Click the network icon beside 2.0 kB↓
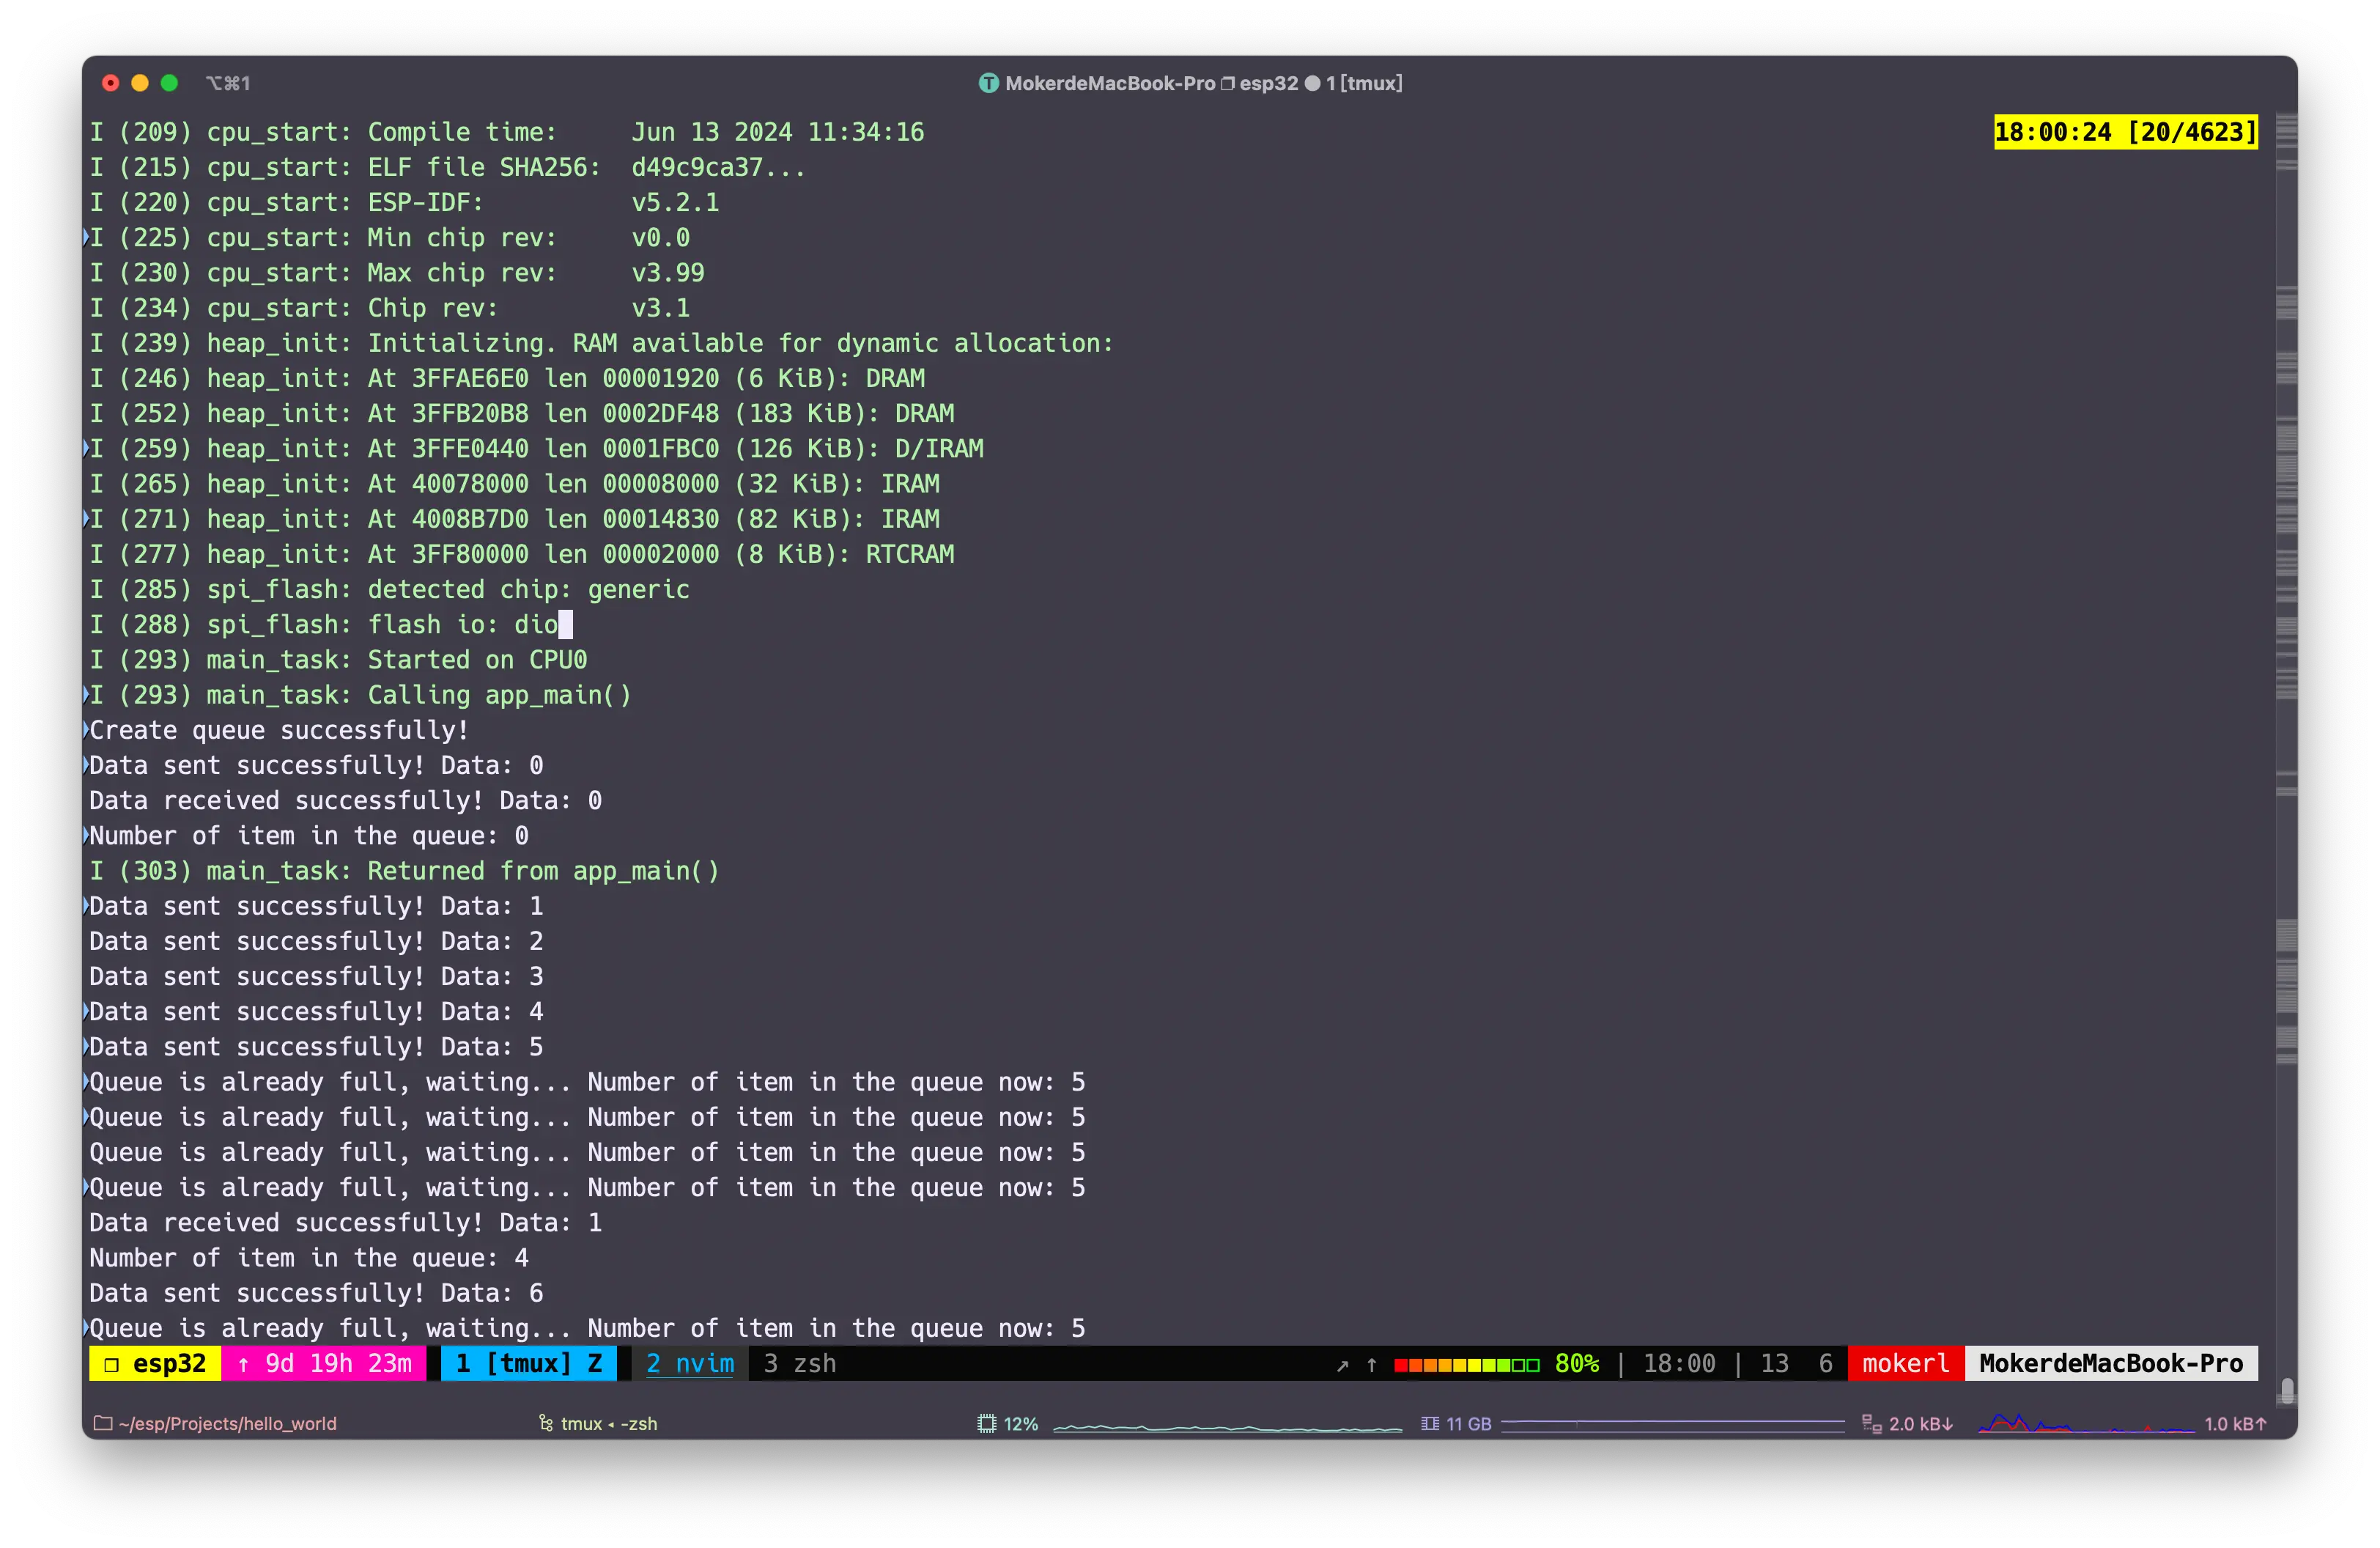This screenshot has height=1548, width=2380. click(x=1872, y=1423)
